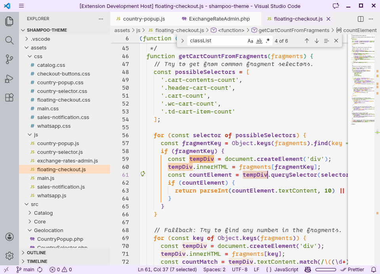Viewport: 380px width, 274px height.
Task: Open the Accounts icon above settings
Action: point(9,237)
